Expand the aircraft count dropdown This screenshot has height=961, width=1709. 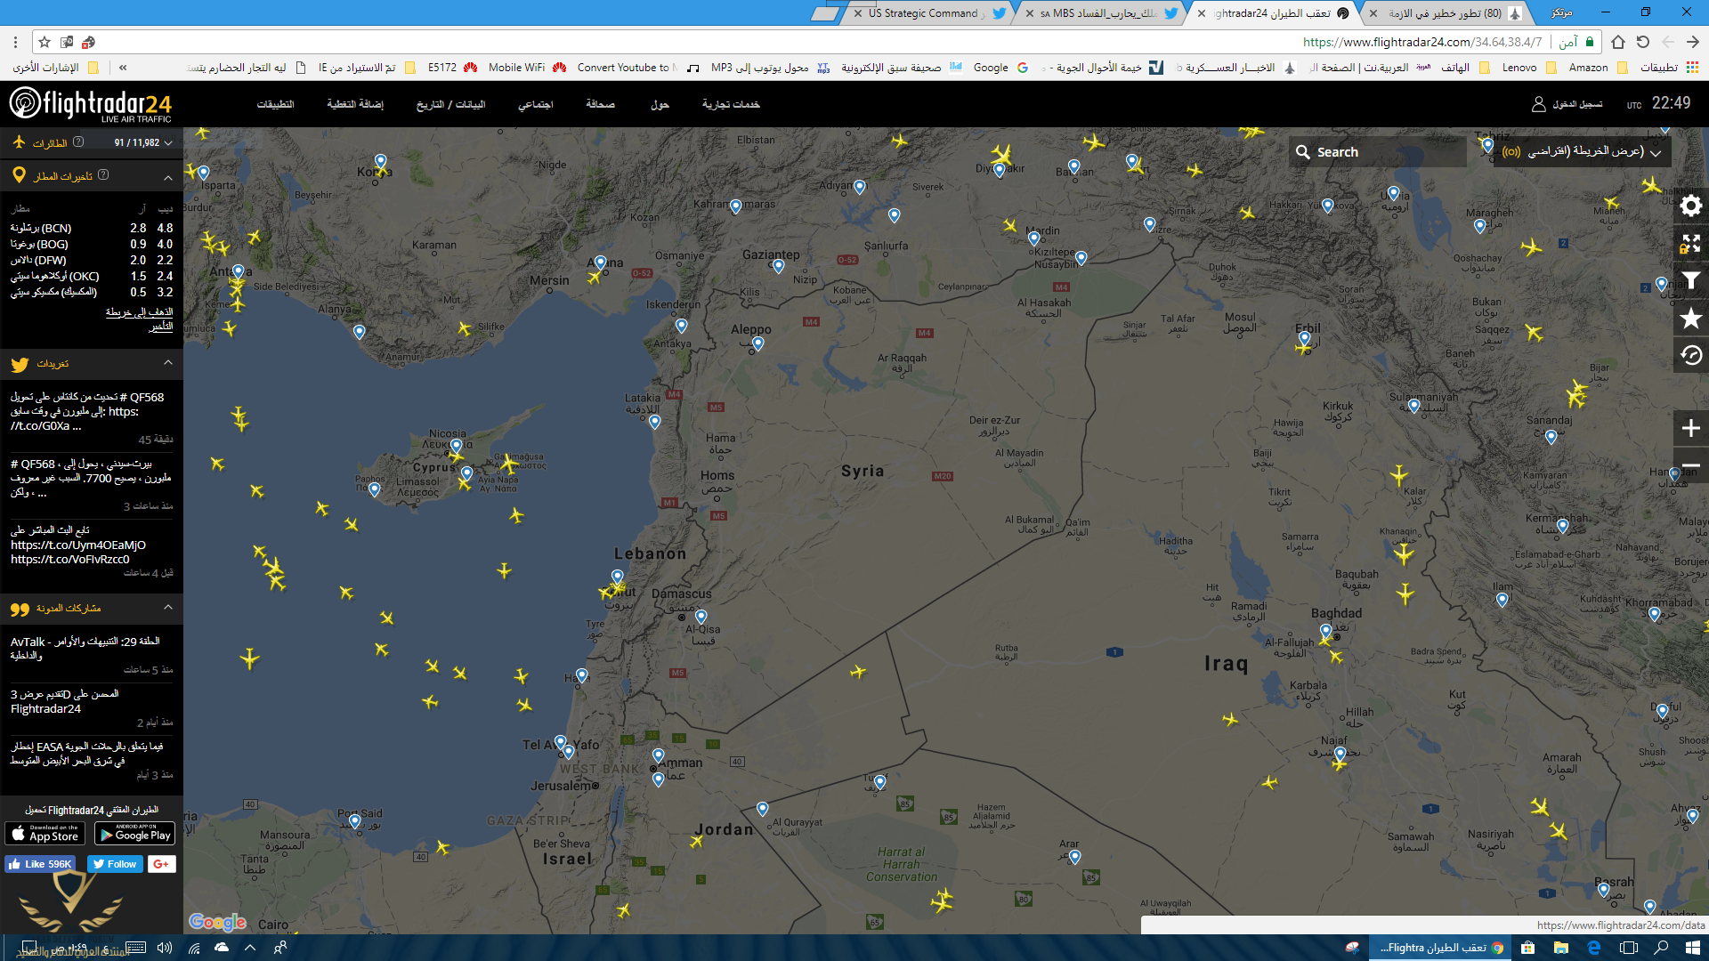tap(168, 142)
